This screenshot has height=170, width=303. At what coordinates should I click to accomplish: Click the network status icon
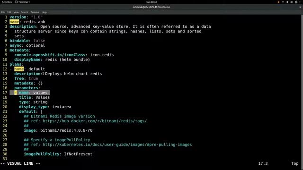pos(283,2)
